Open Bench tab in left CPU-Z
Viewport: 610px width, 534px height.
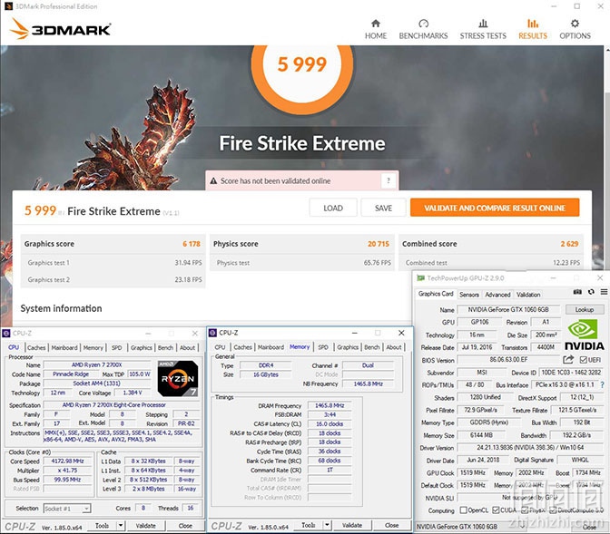pyautogui.click(x=165, y=347)
